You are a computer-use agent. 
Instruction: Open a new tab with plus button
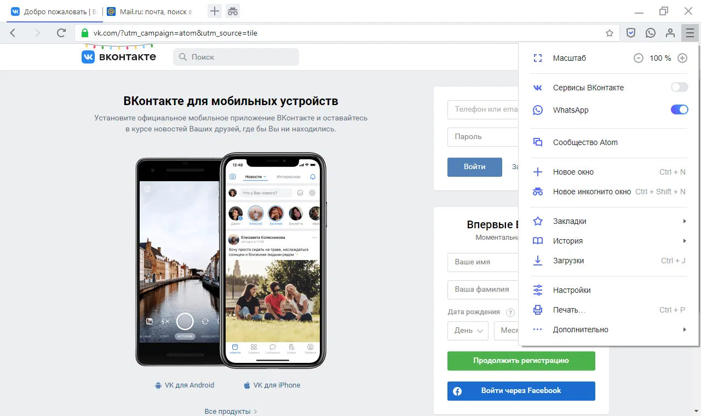point(215,11)
